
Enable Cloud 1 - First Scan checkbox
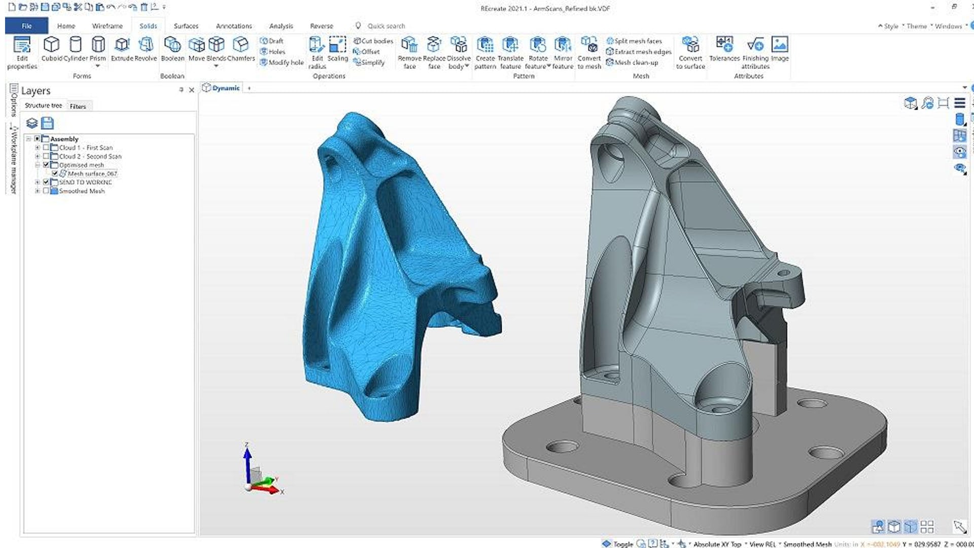point(46,148)
